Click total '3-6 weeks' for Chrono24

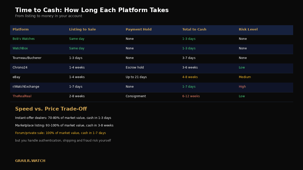190,67
